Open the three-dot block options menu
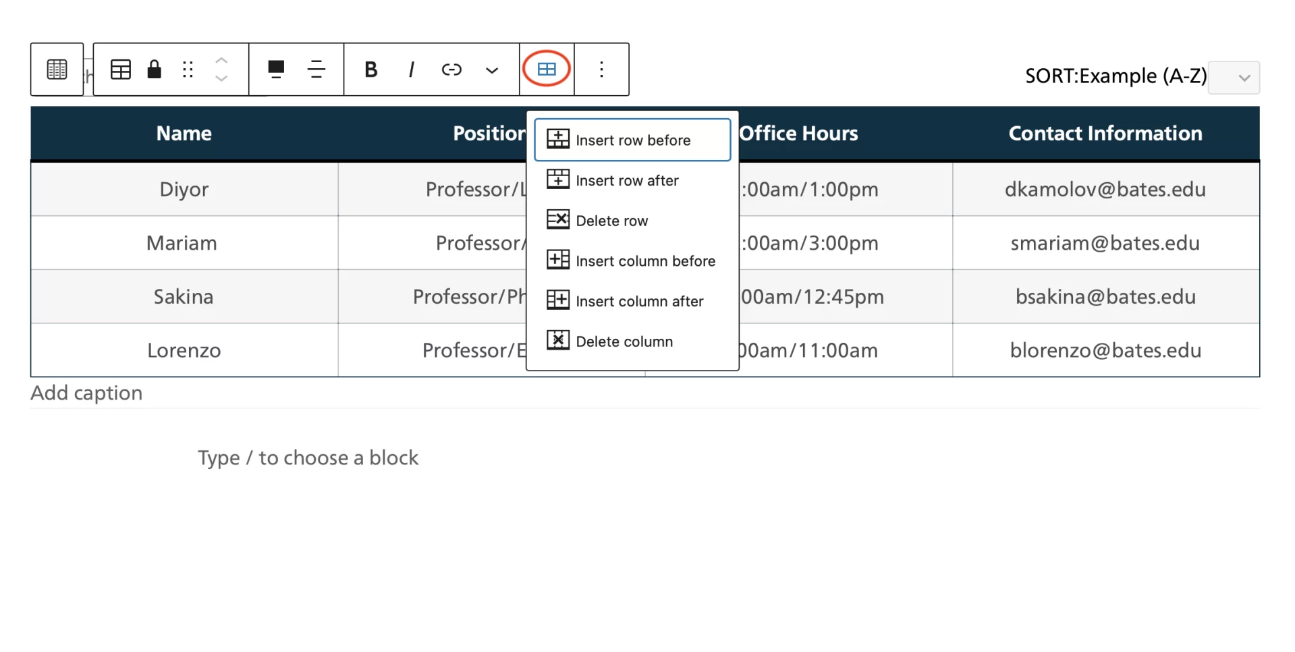 (601, 70)
